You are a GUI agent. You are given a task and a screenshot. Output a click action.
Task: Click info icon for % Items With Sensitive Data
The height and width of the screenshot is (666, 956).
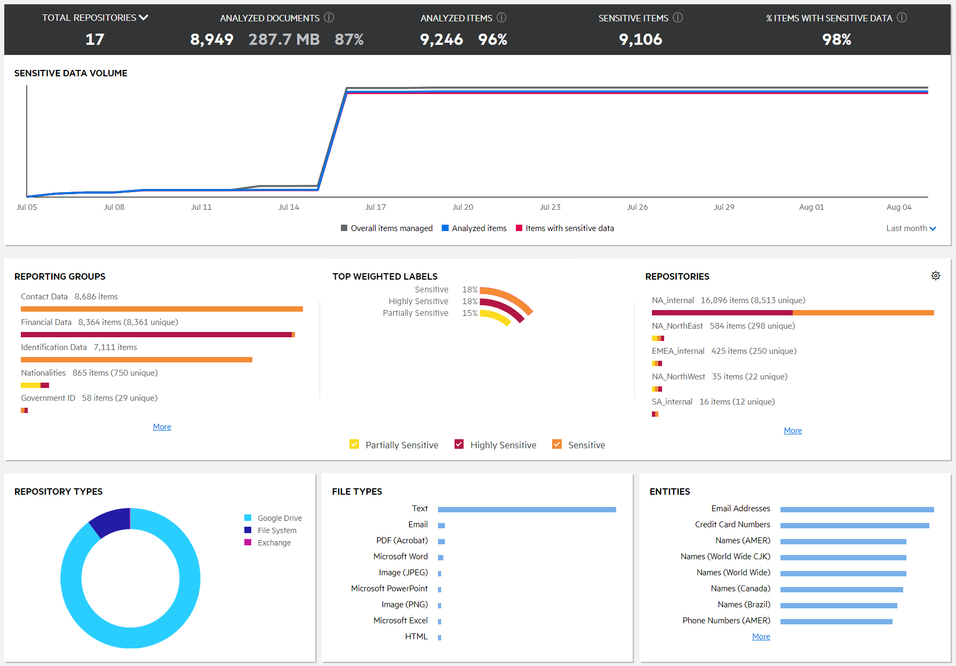[x=902, y=18]
